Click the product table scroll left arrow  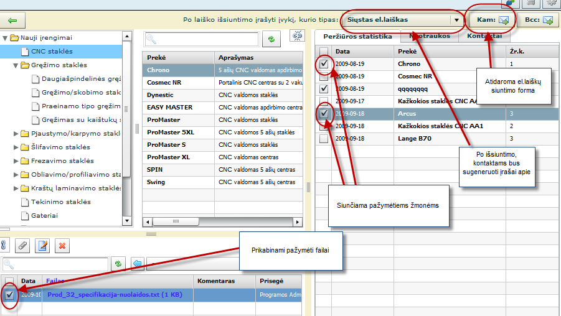(x=148, y=222)
